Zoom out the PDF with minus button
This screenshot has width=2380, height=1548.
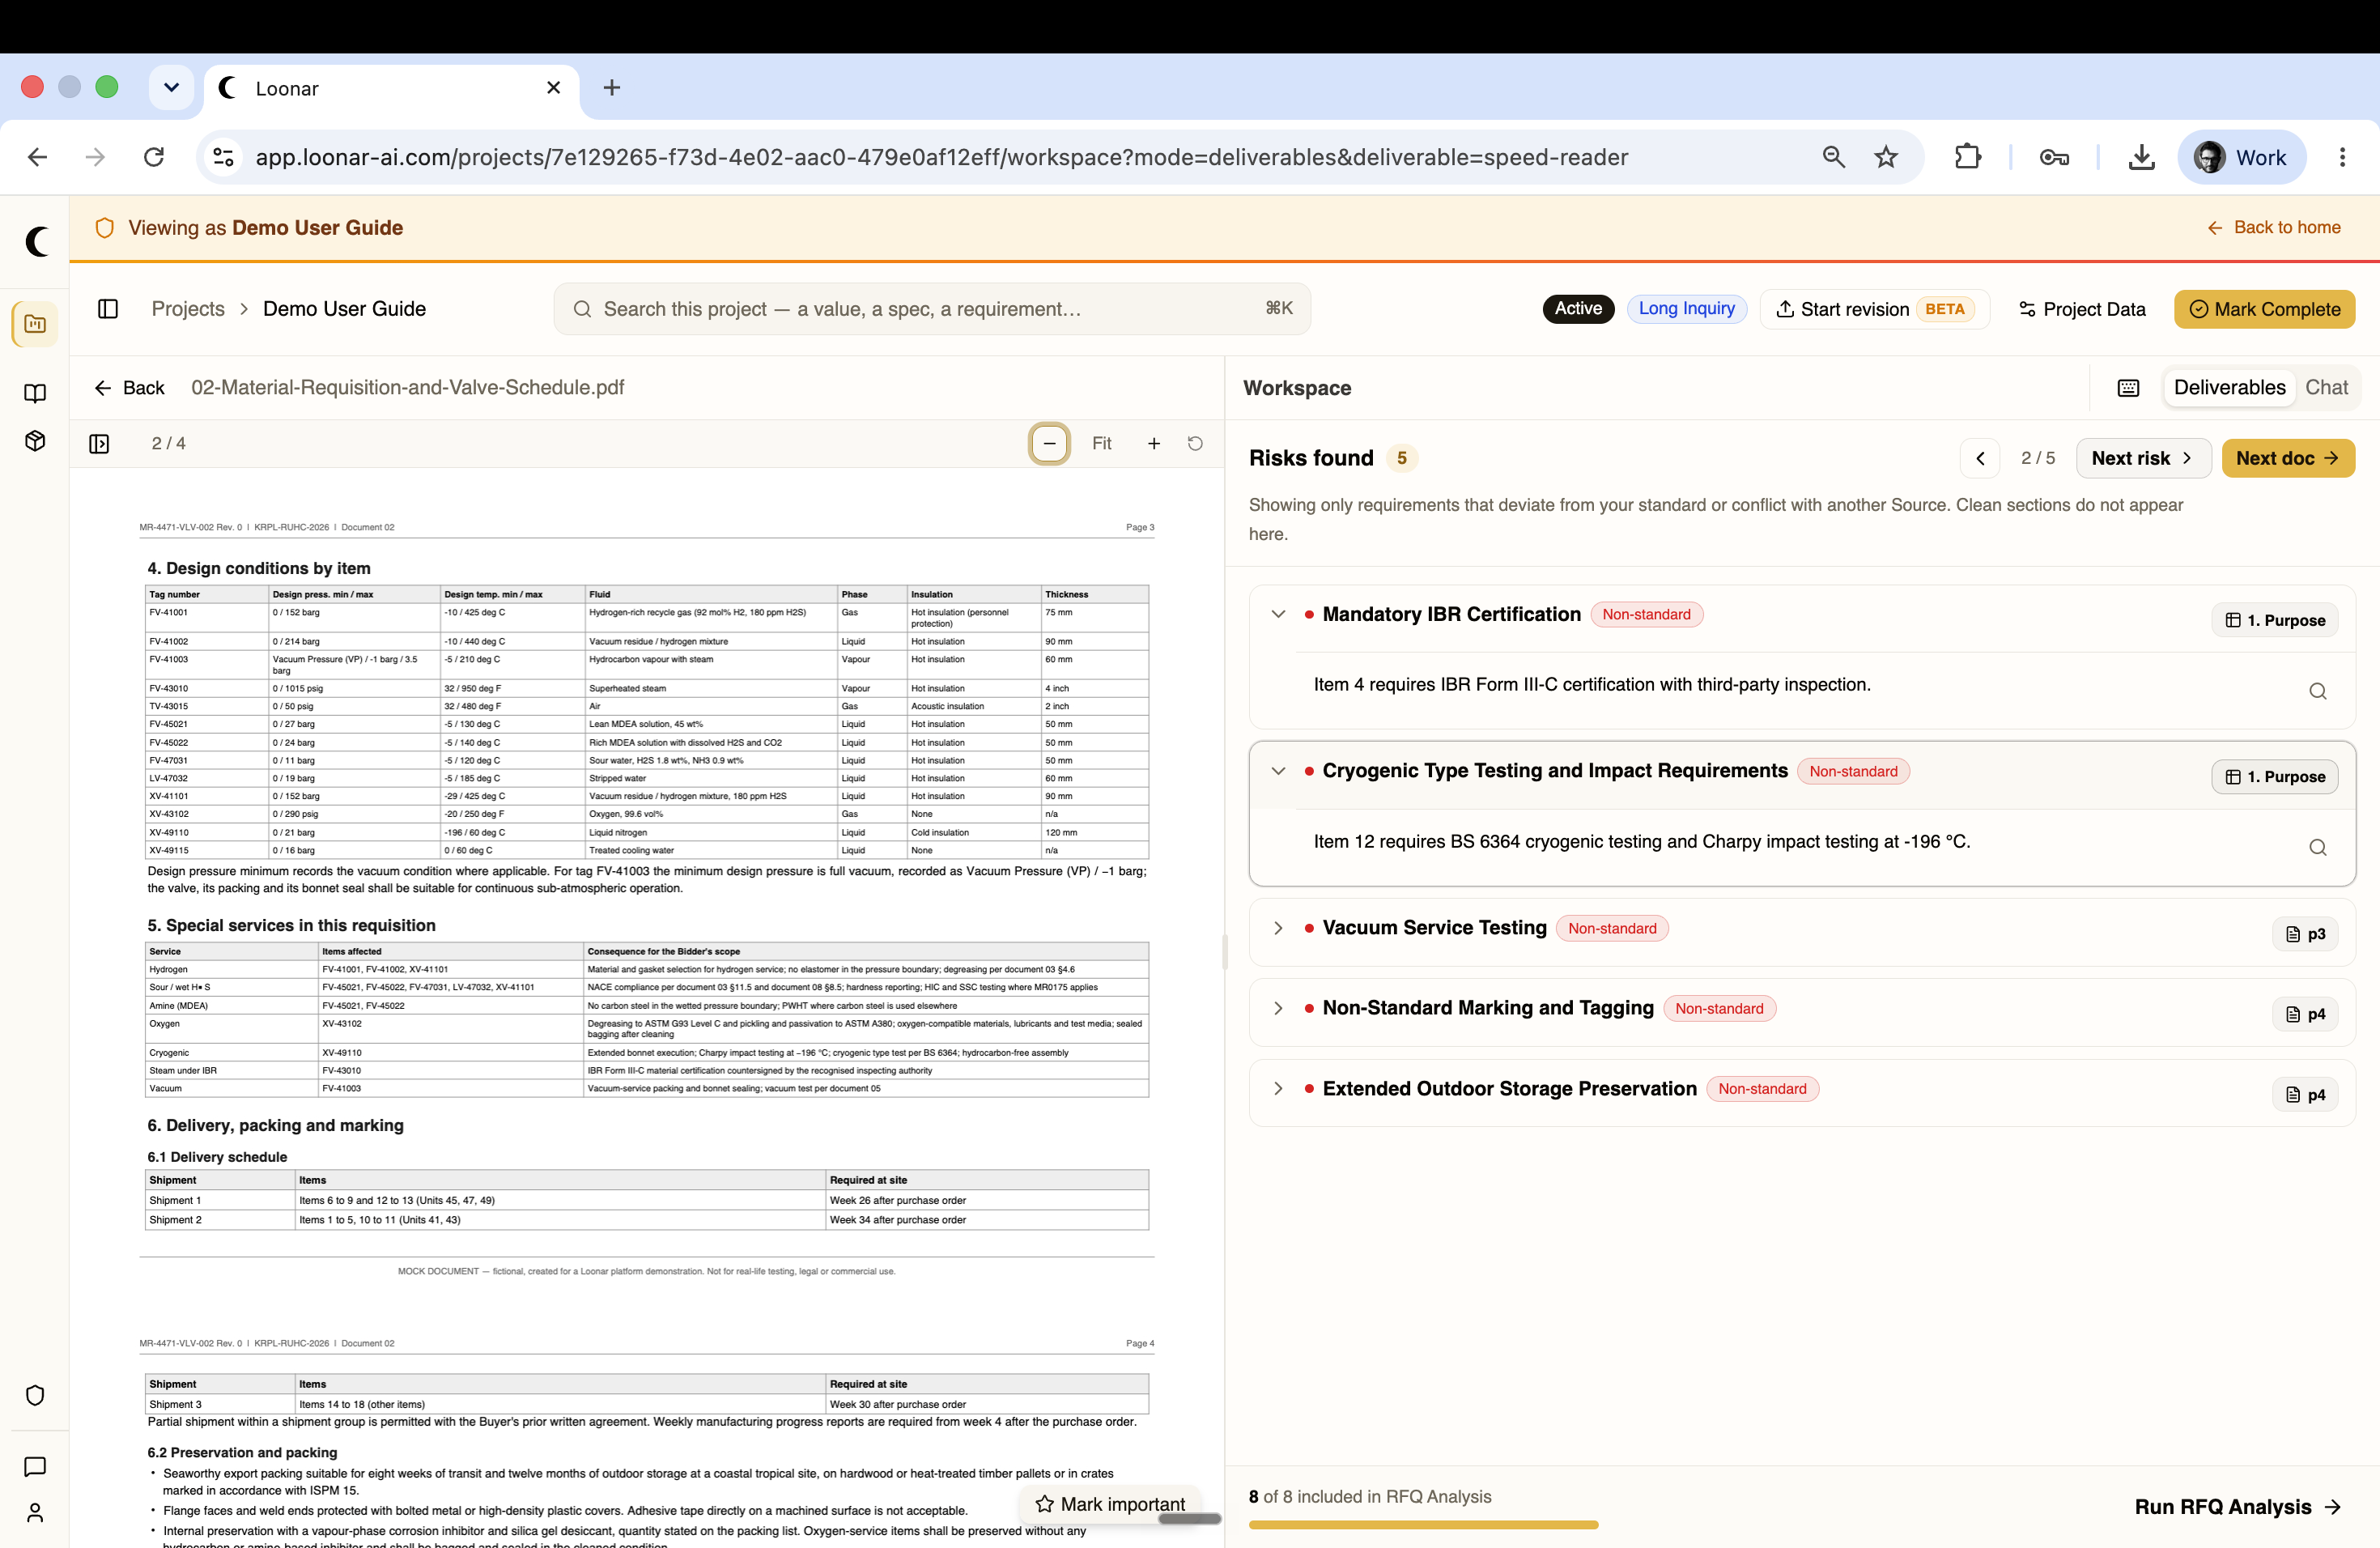tap(1049, 444)
